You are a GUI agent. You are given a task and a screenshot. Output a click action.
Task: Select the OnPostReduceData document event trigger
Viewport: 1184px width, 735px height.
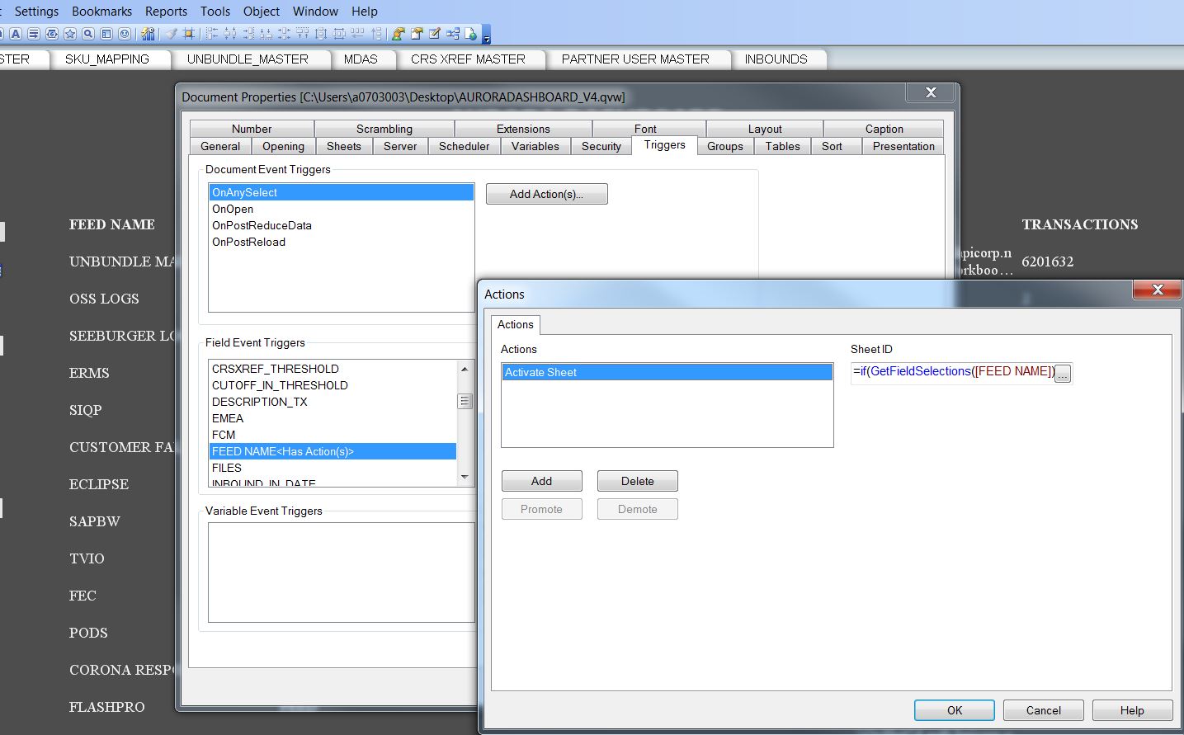tap(341, 225)
